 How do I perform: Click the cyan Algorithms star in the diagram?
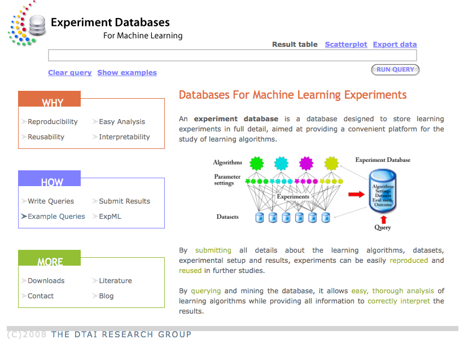pyautogui.click(x=281, y=164)
